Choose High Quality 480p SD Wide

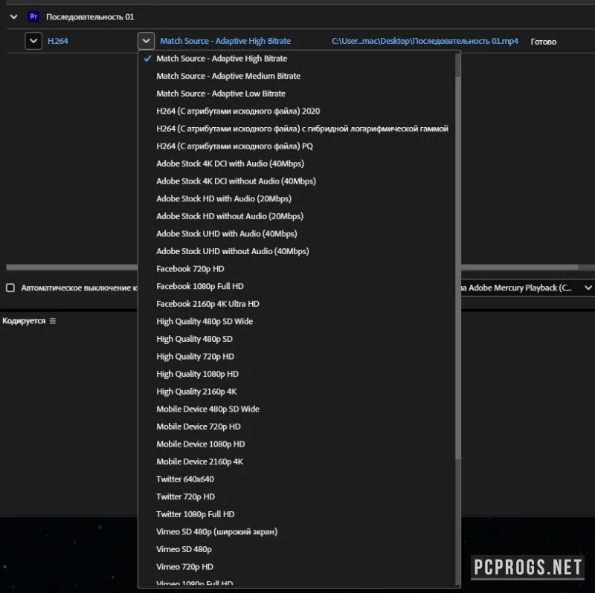point(297,321)
